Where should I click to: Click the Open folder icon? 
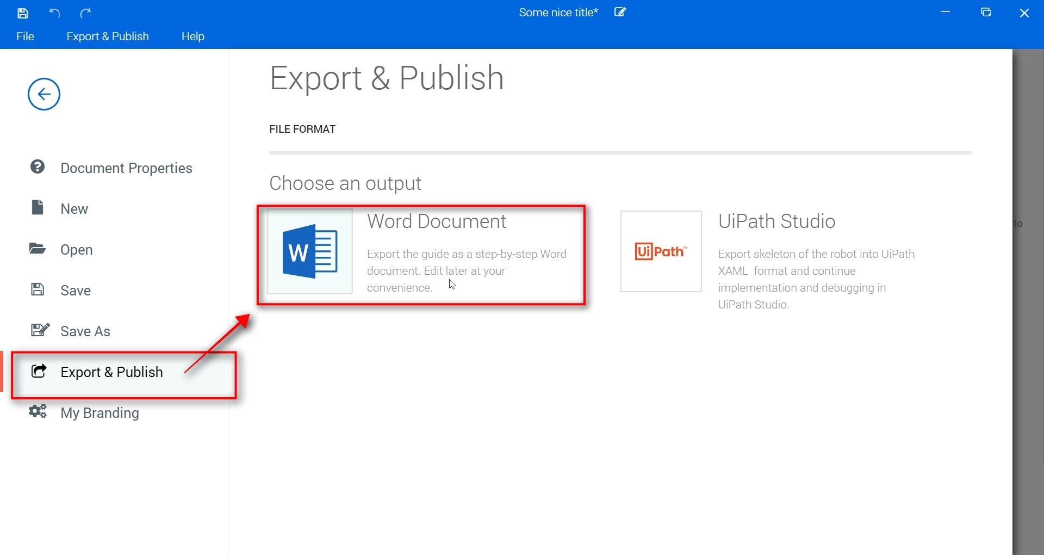click(x=38, y=249)
